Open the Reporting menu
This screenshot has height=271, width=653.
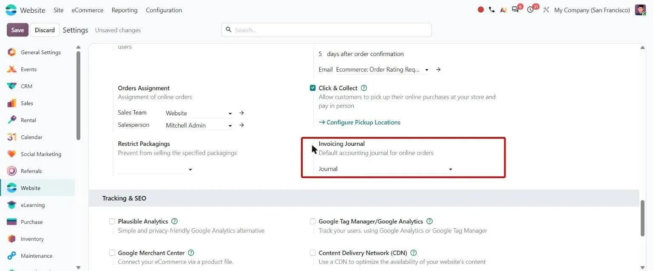click(x=125, y=10)
